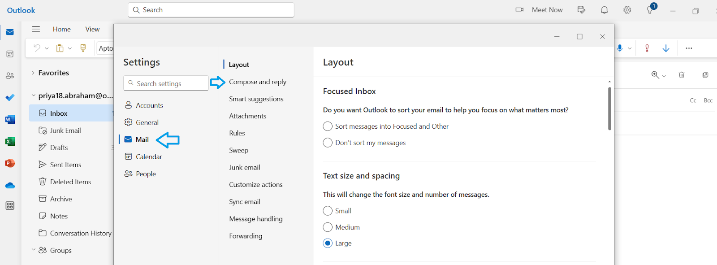Switch to the Home ribbon tab
Screen dimensions: 717x265
click(62, 29)
